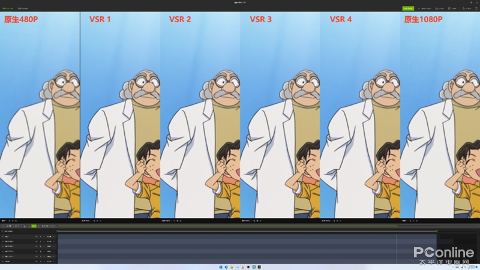
Task: Expand the arrow at end of first media row
Action: click(54, 236)
